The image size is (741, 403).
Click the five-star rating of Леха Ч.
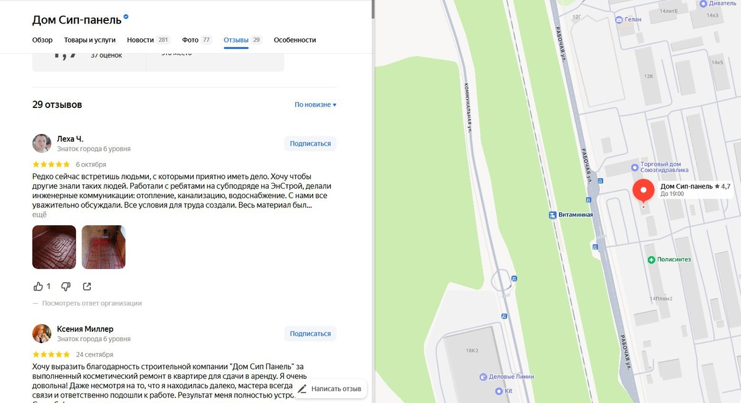(51, 165)
